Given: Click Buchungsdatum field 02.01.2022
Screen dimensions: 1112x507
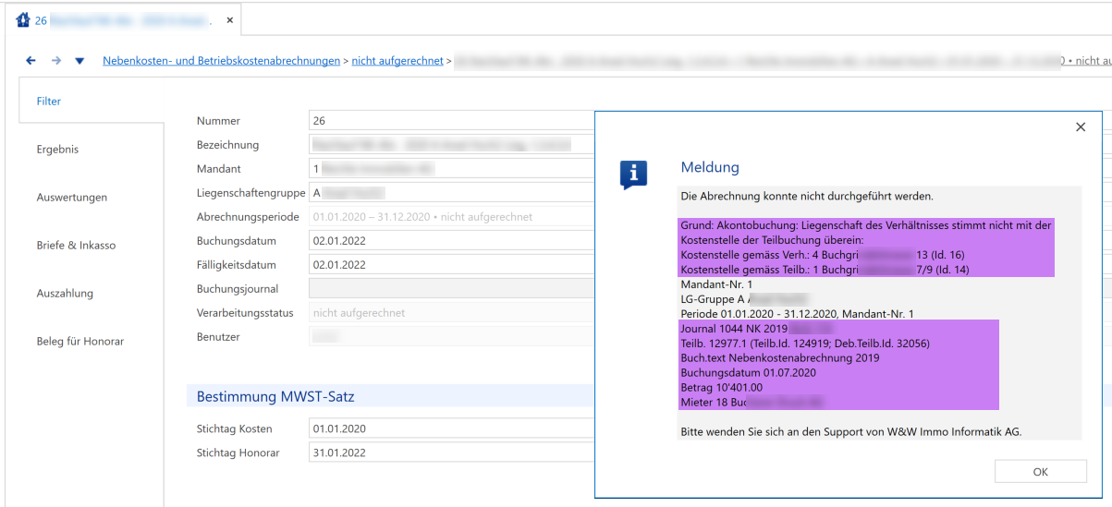Looking at the screenshot, I should coord(451,241).
